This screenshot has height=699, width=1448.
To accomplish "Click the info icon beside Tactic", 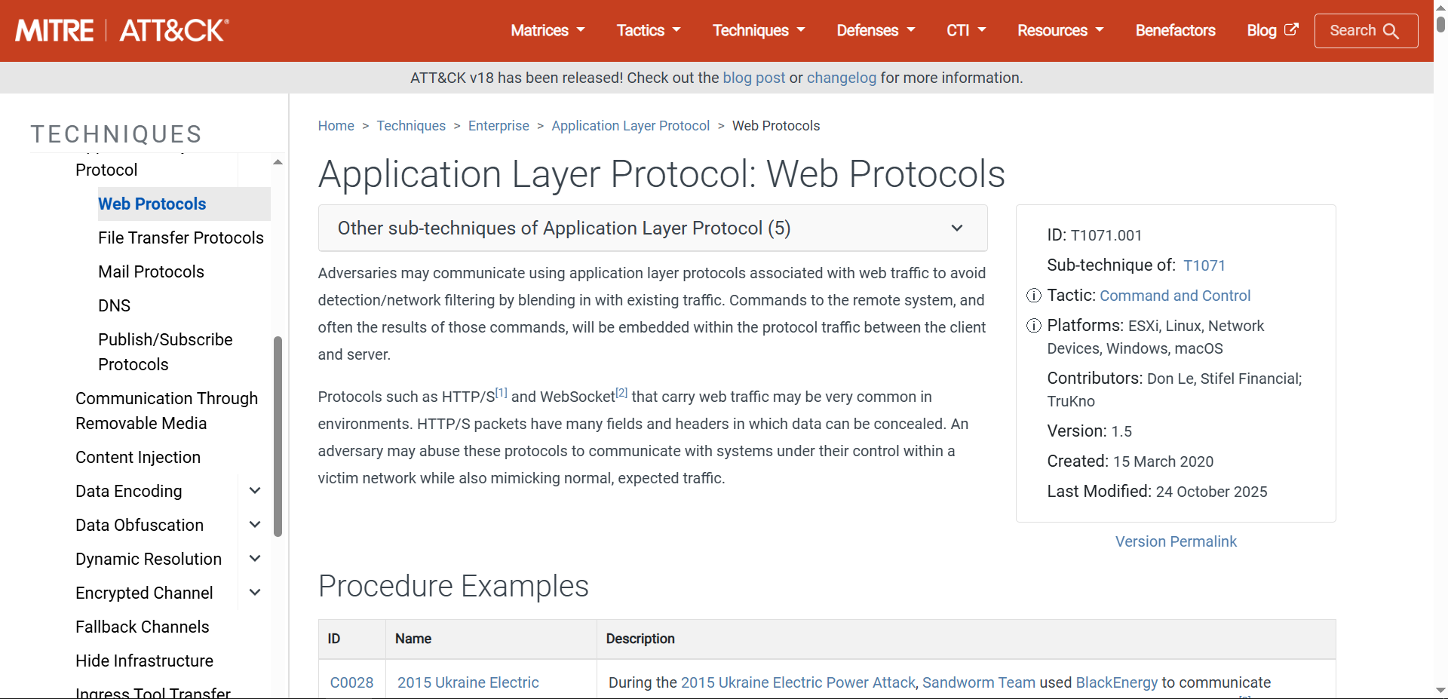I will click(x=1033, y=296).
